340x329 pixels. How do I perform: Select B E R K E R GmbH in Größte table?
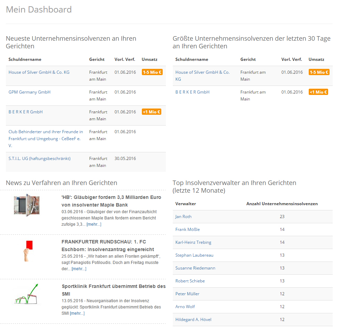point(192,92)
